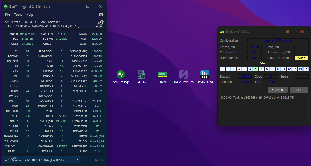Open KGuiX desktop shortcut icon
Viewport: 311px width, 166px height.
click(142, 75)
